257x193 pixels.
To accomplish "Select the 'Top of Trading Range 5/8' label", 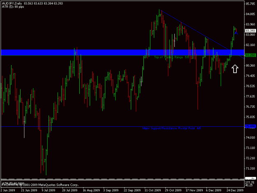I will pos(171,57).
